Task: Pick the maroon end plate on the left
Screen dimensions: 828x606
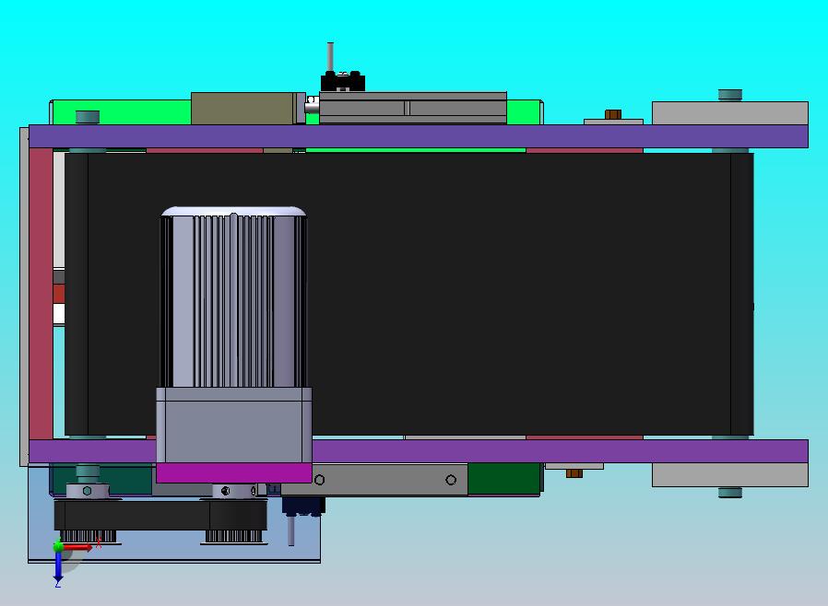Action: [41, 294]
